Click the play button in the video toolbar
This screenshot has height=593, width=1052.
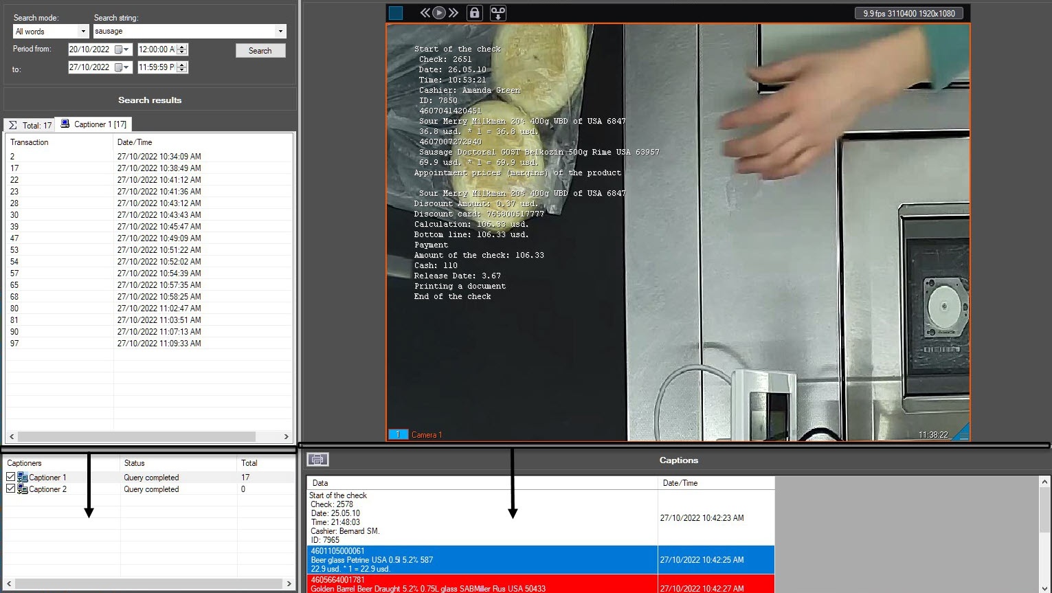[x=439, y=13]
